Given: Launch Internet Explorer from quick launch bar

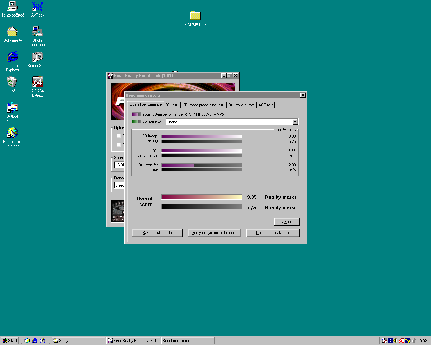Looking at the screenshot, I should click(35, 341).
